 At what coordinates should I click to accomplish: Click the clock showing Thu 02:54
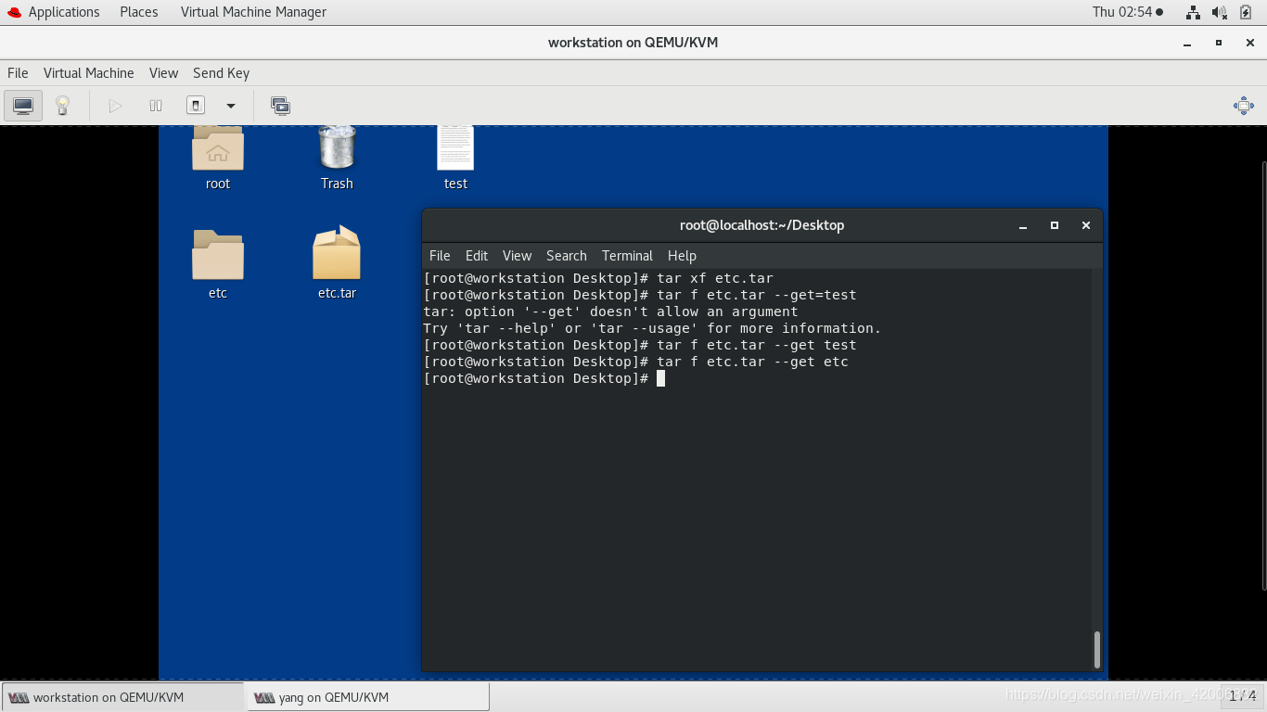(1127, 12)
